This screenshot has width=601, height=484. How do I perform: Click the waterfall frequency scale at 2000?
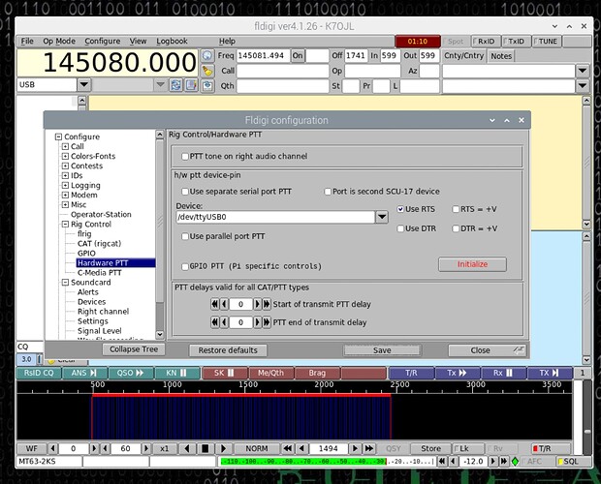[324, 384]
